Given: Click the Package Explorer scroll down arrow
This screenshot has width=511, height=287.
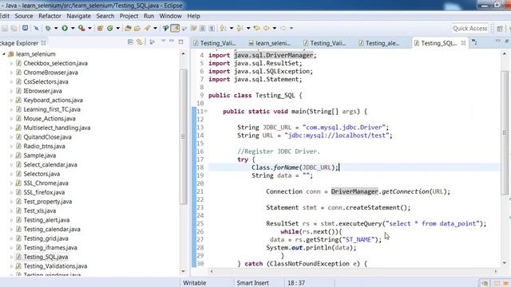Looking at the screenshot, I should [183, 271].
